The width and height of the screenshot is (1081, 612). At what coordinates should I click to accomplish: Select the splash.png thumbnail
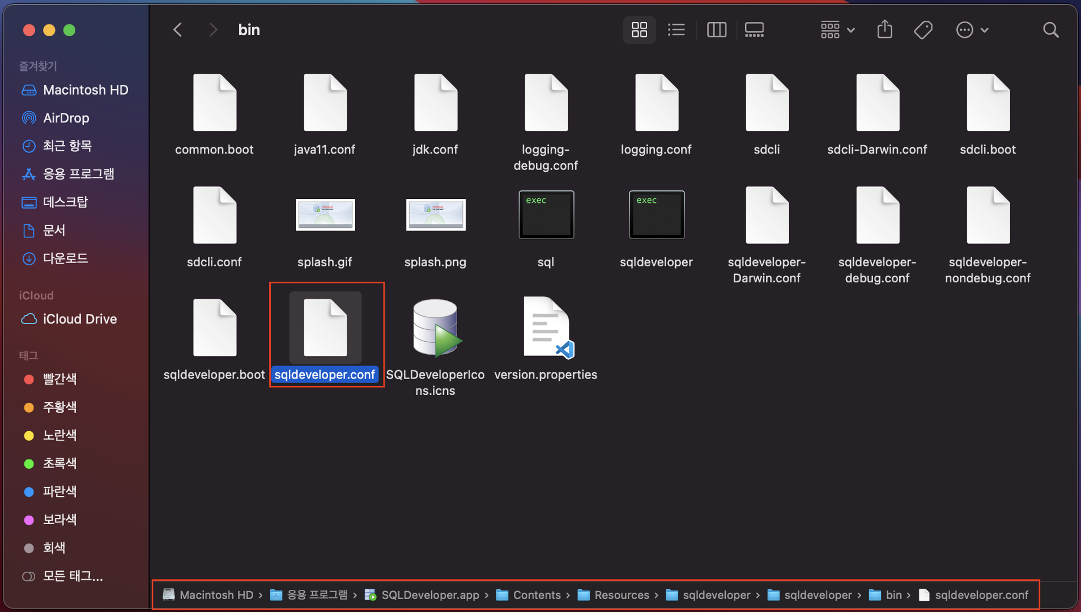pos(435,214)
